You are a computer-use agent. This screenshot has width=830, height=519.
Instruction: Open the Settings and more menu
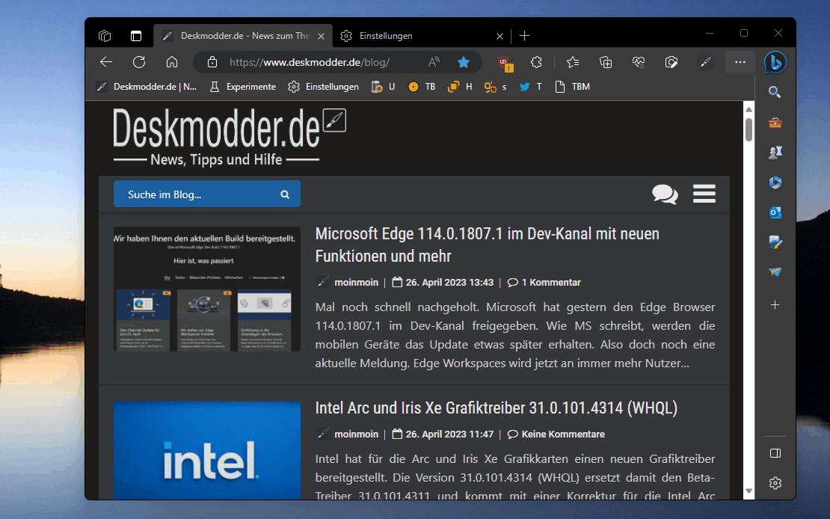[740, 62]
